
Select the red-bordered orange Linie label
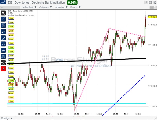(11, 85)
